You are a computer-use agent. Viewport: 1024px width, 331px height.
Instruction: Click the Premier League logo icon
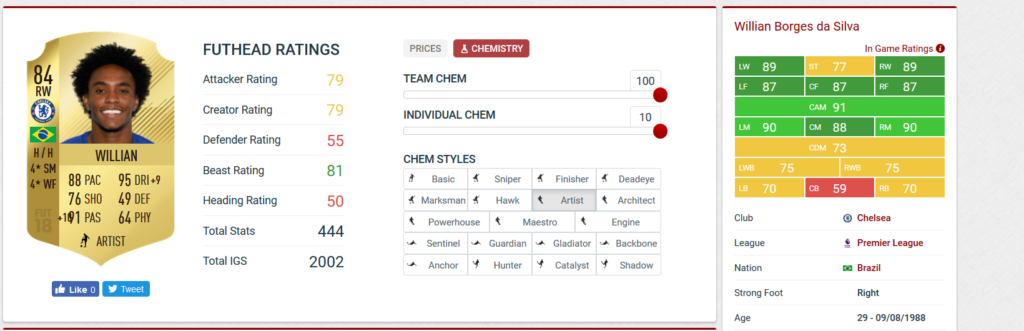847,243
